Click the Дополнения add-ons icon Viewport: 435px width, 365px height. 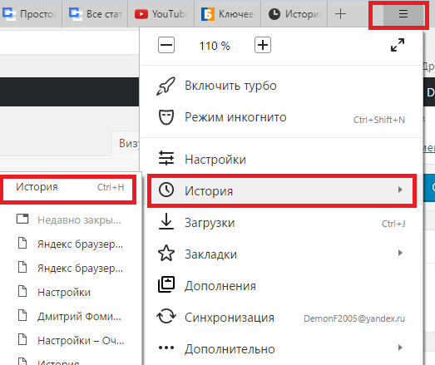tap(166, 284)
